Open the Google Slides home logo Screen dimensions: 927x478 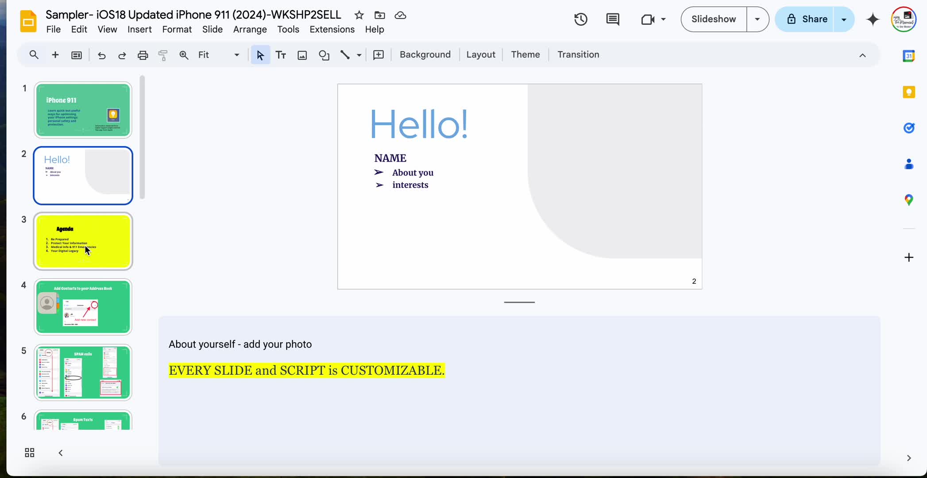[28, 21]
